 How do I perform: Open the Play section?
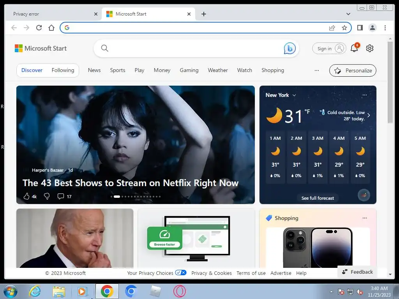tap(139, 70)
